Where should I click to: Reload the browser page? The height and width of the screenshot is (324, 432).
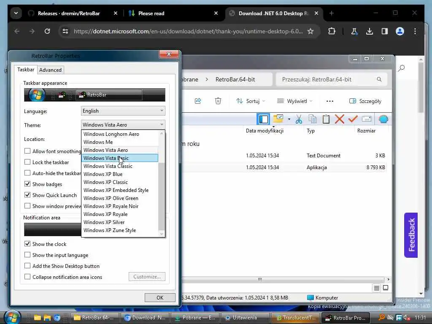click(47, 31)
